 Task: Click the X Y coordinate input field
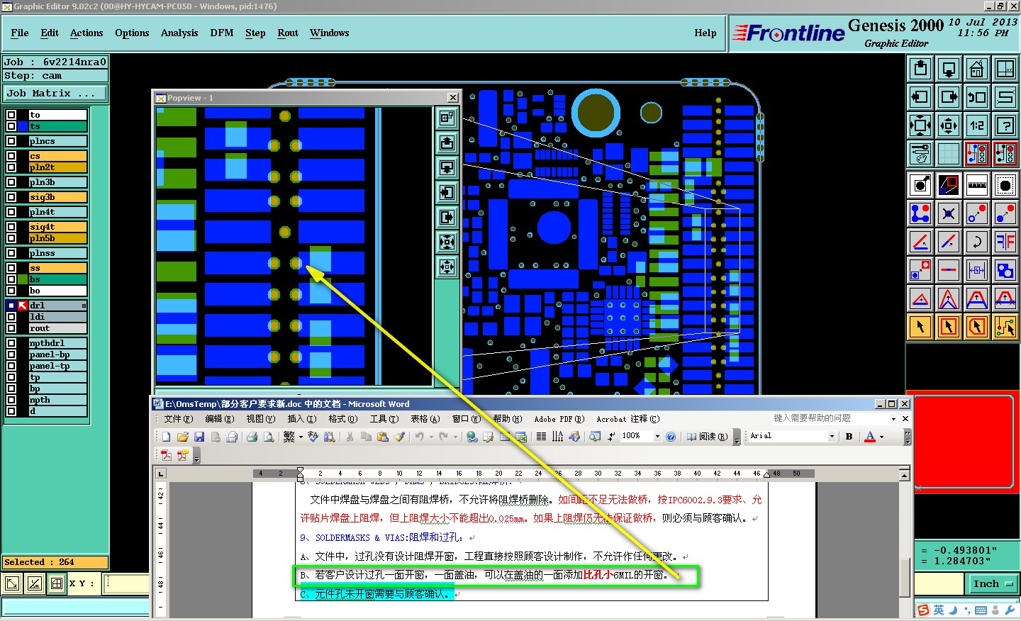coord(126,583)
